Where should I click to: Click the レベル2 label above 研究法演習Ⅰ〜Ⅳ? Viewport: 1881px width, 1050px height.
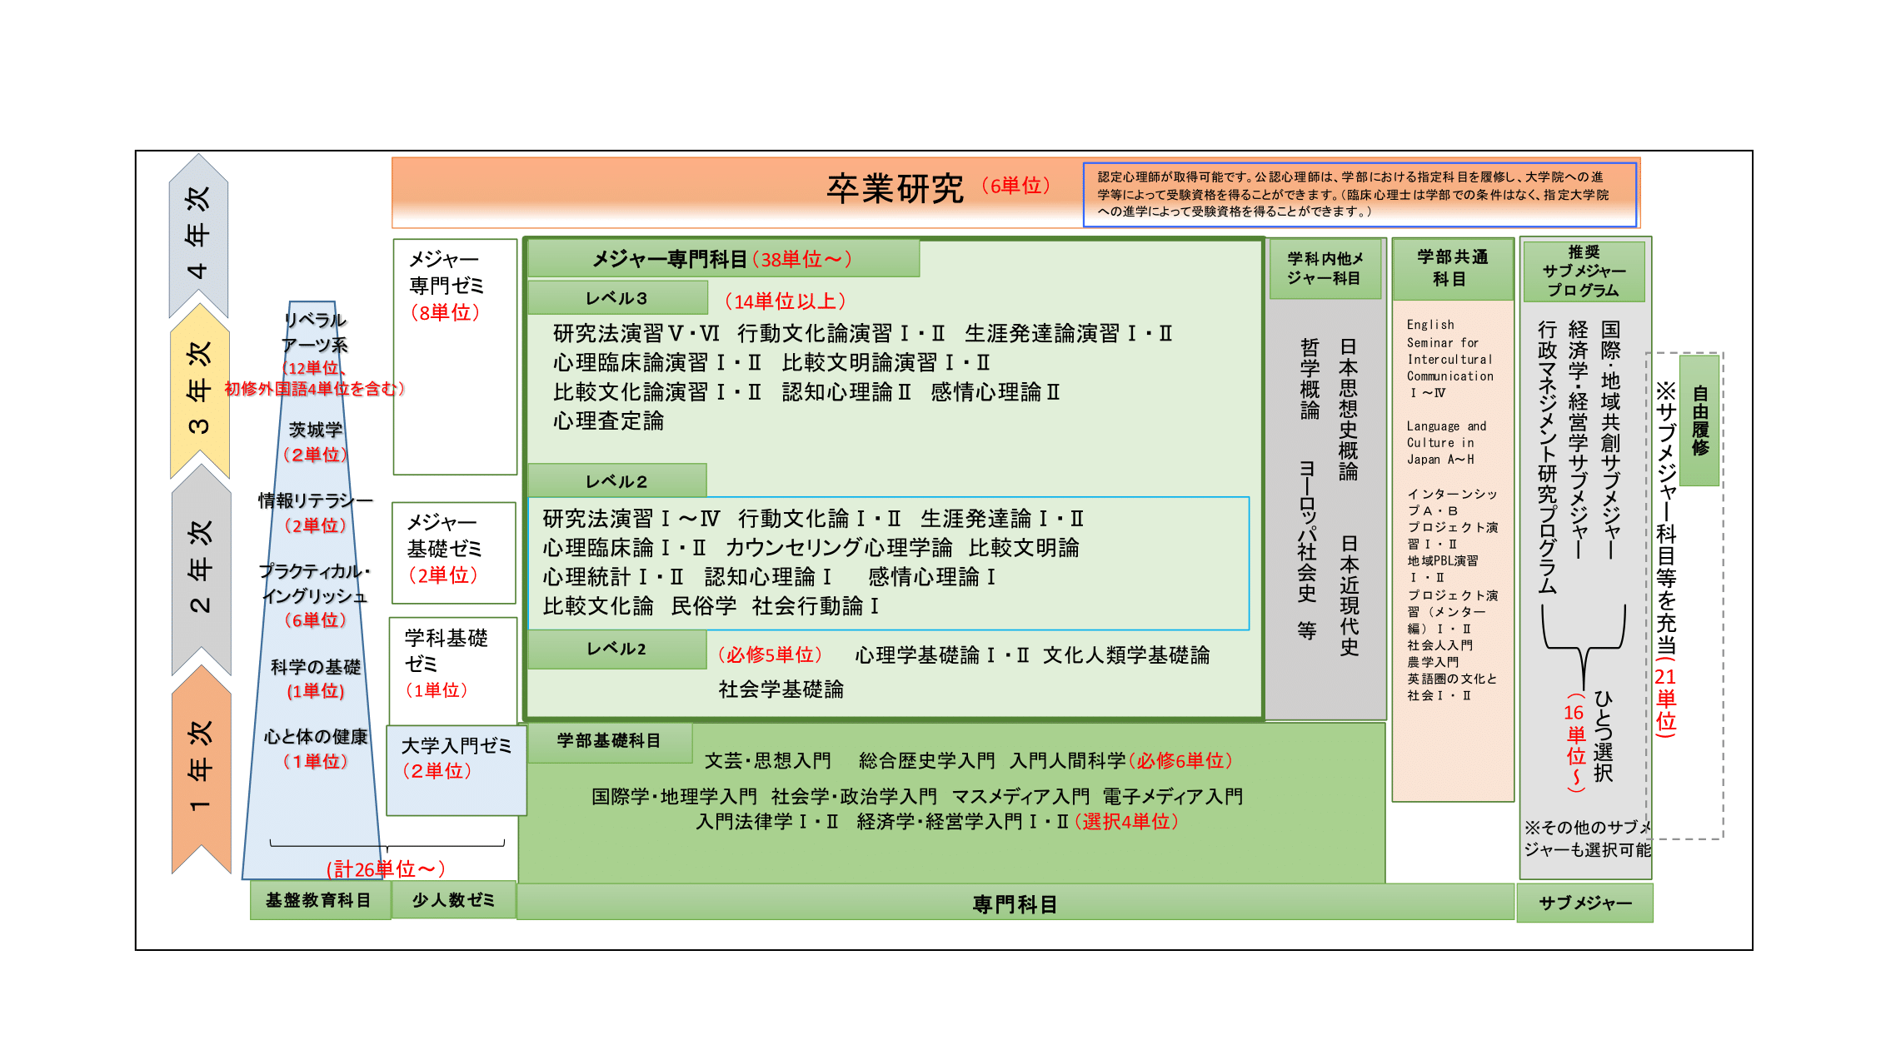(x=617, y=481)
